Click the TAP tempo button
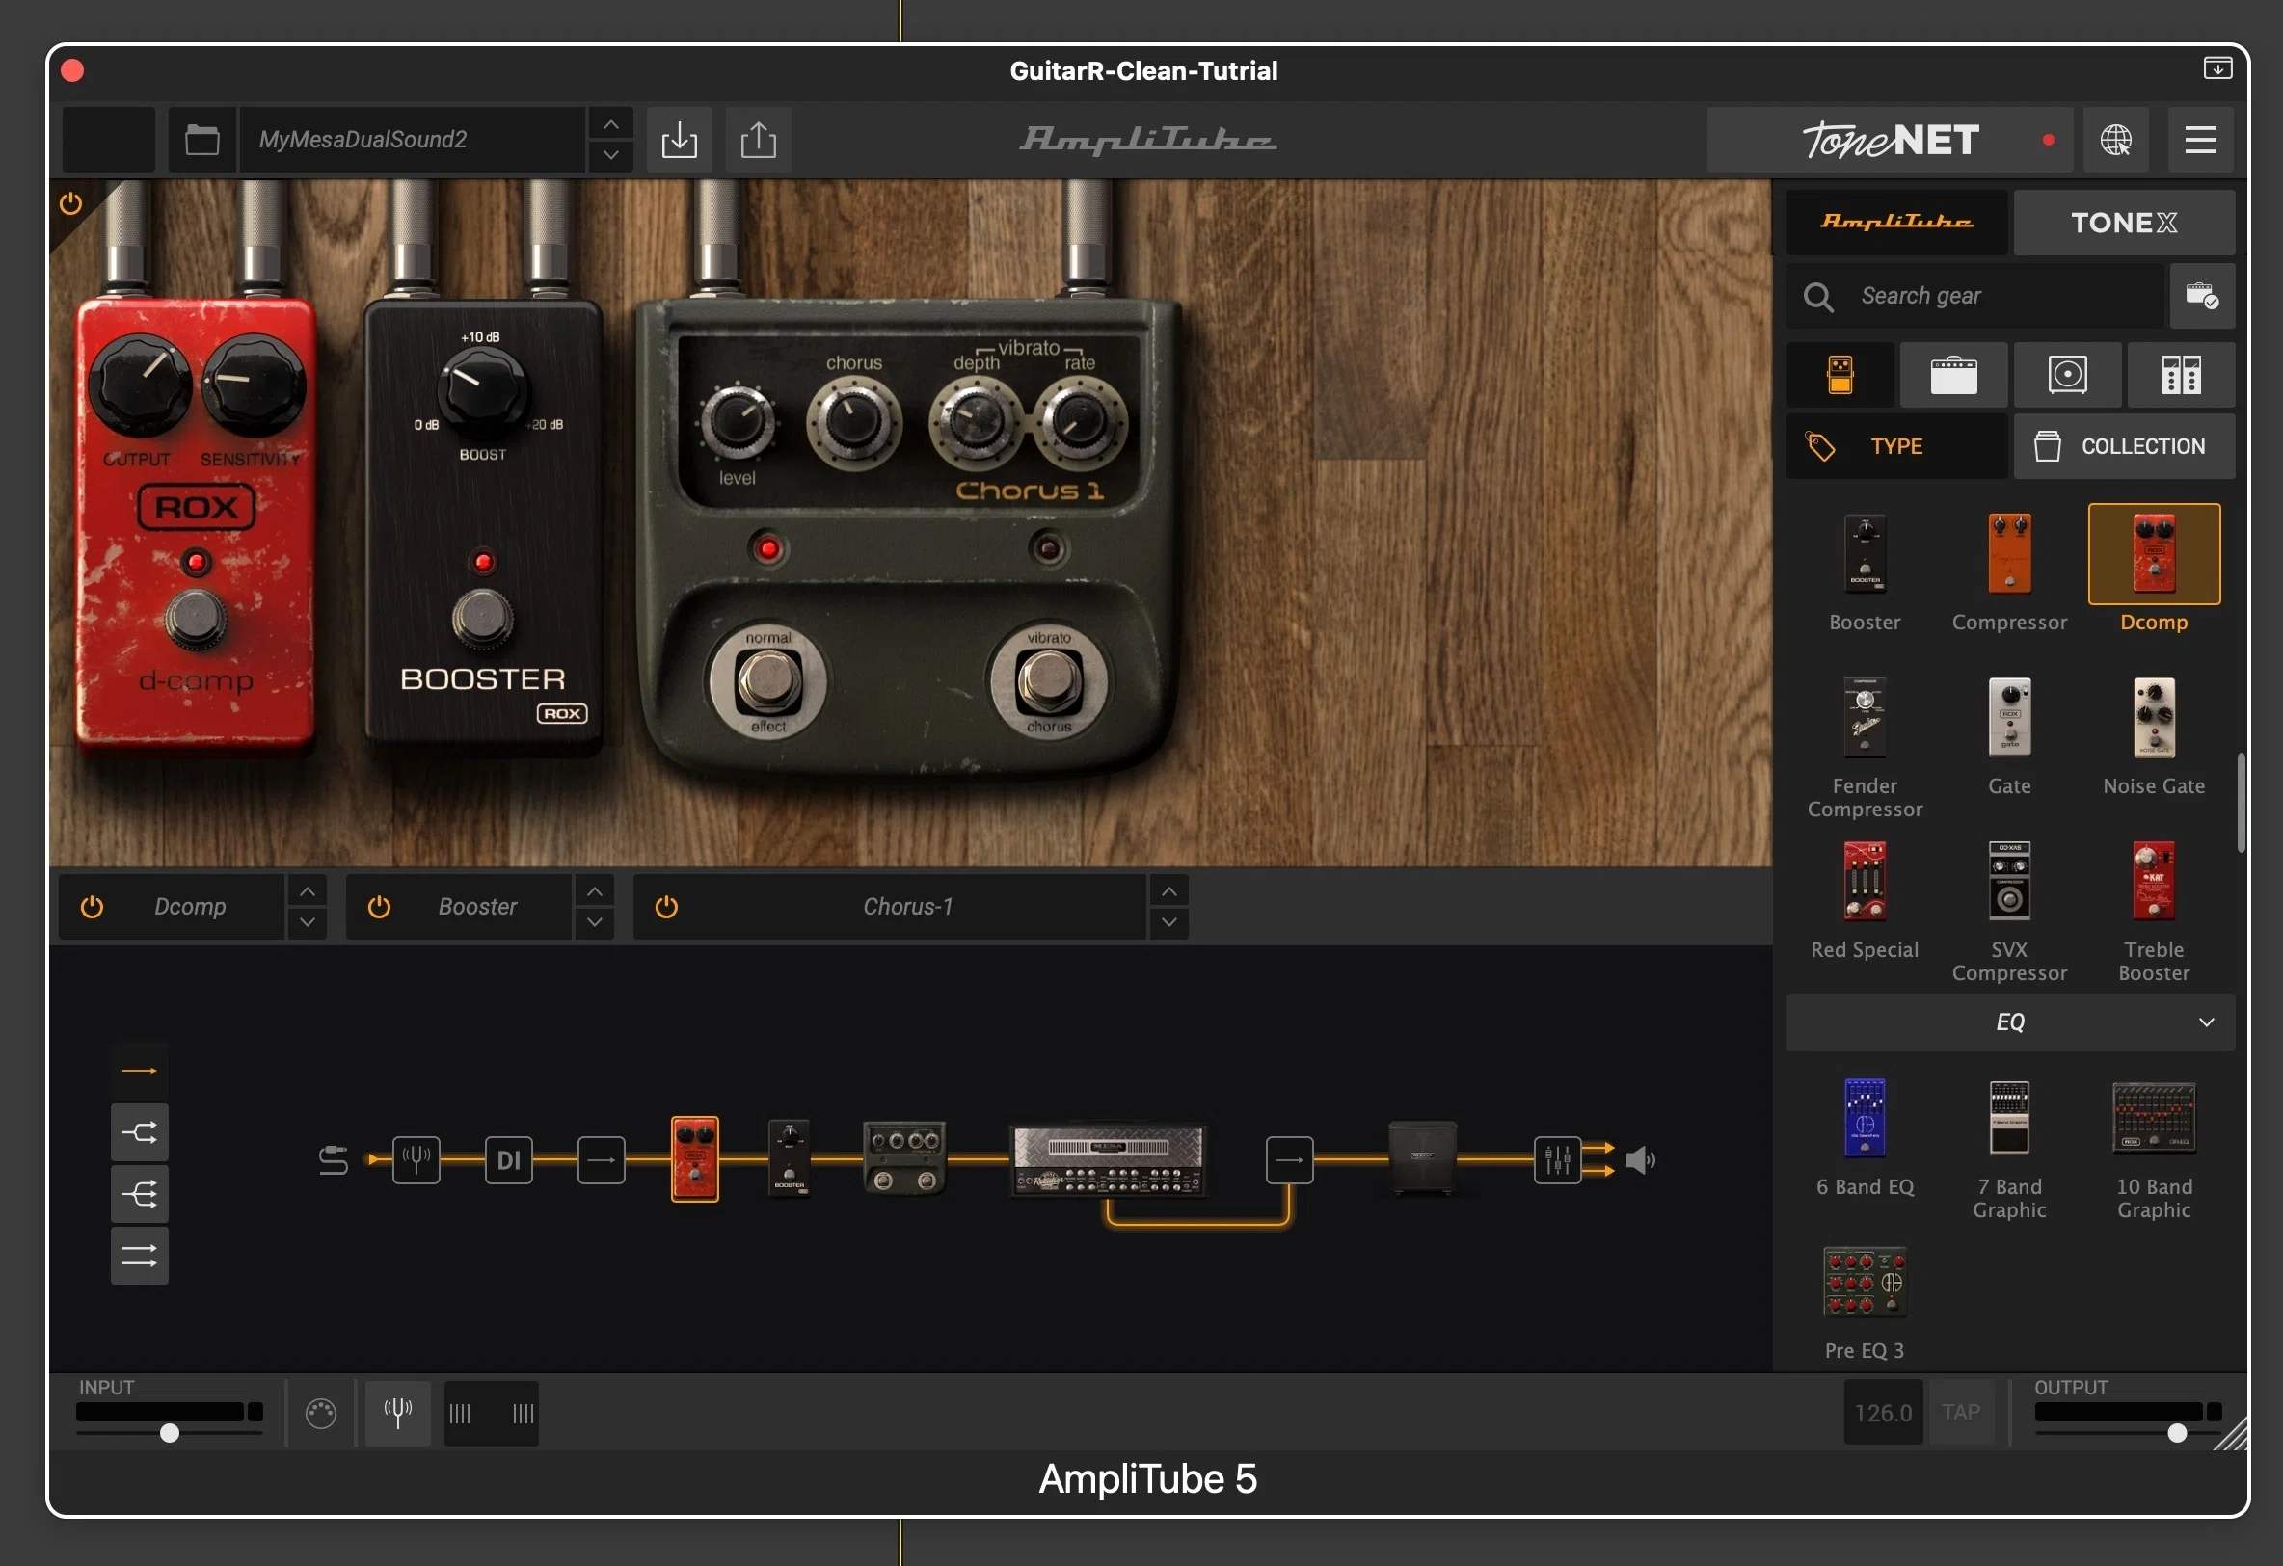Screen dimensions: 2283x1566 pos(1961,1412)
